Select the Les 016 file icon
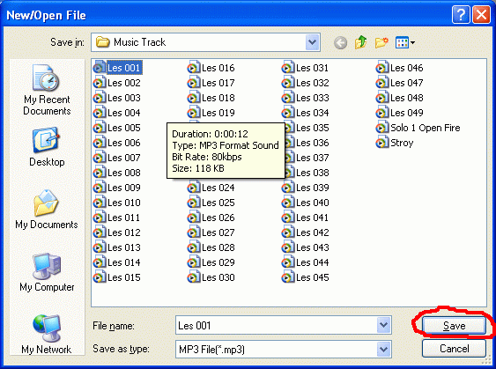Viewport: 496px width, 369px height. click(193, 68)
